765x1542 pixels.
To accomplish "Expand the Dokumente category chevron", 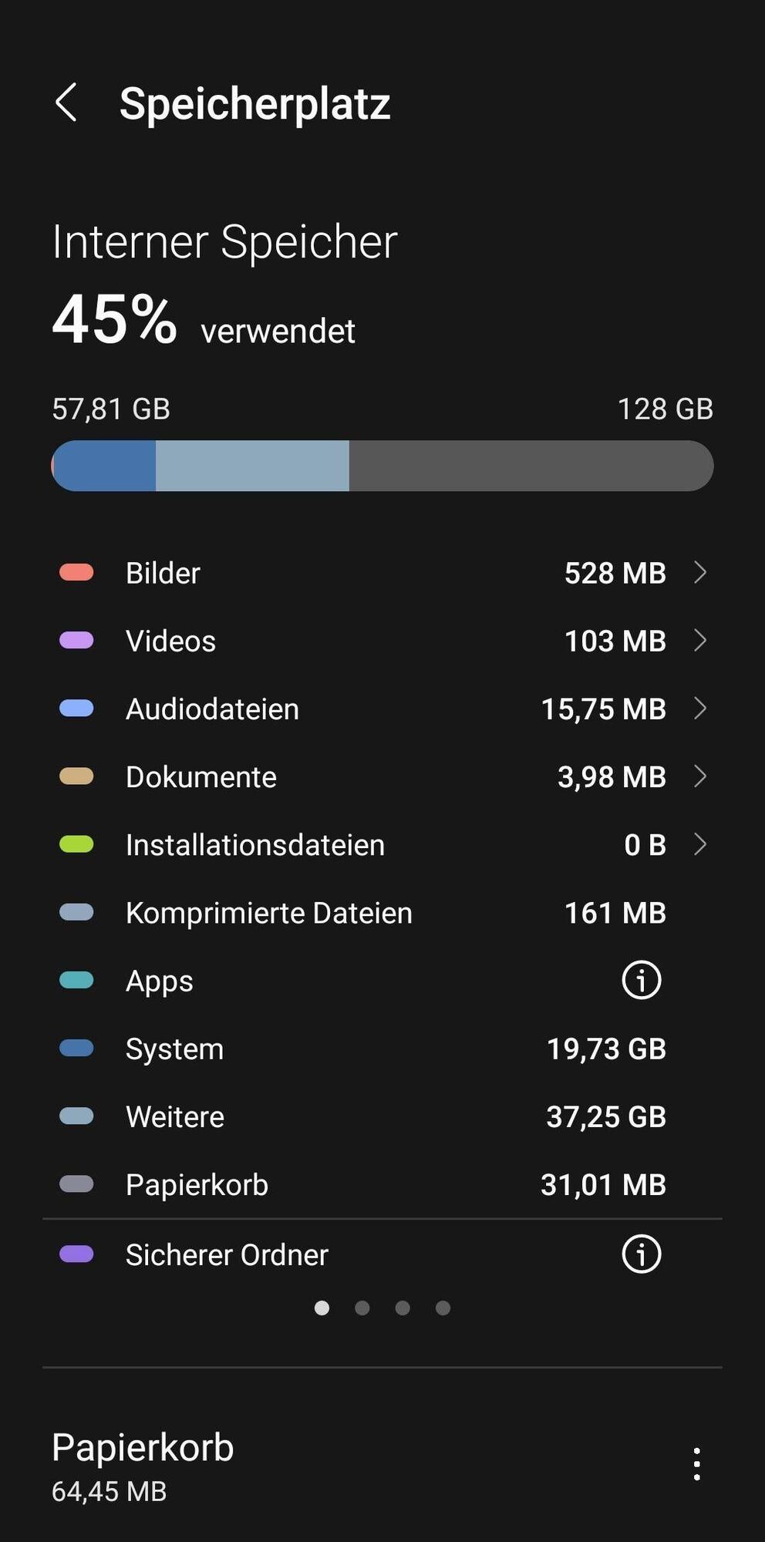I will coord(699,776).
